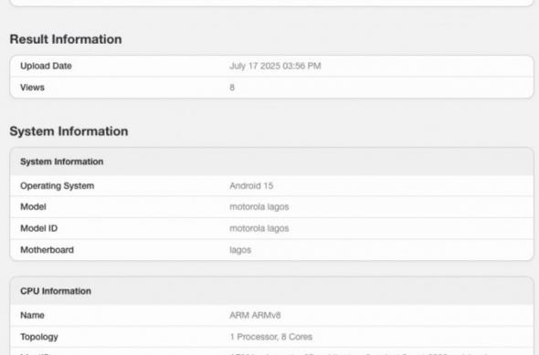Select motorola lagos in Model row
The height and width of the screenshot is (355, 539).
pyautogui.click(x=259, y=207)
